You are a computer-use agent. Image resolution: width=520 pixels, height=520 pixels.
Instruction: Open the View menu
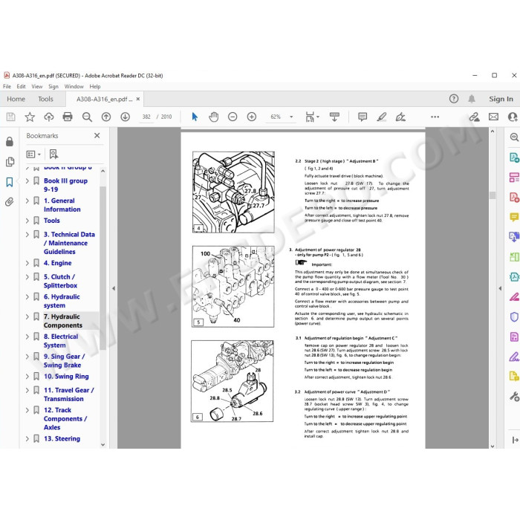click(37, 87)
